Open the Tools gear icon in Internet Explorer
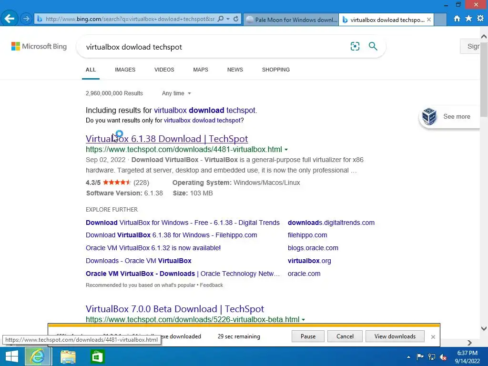Screen dimensions: 488x366 [480, 19]
